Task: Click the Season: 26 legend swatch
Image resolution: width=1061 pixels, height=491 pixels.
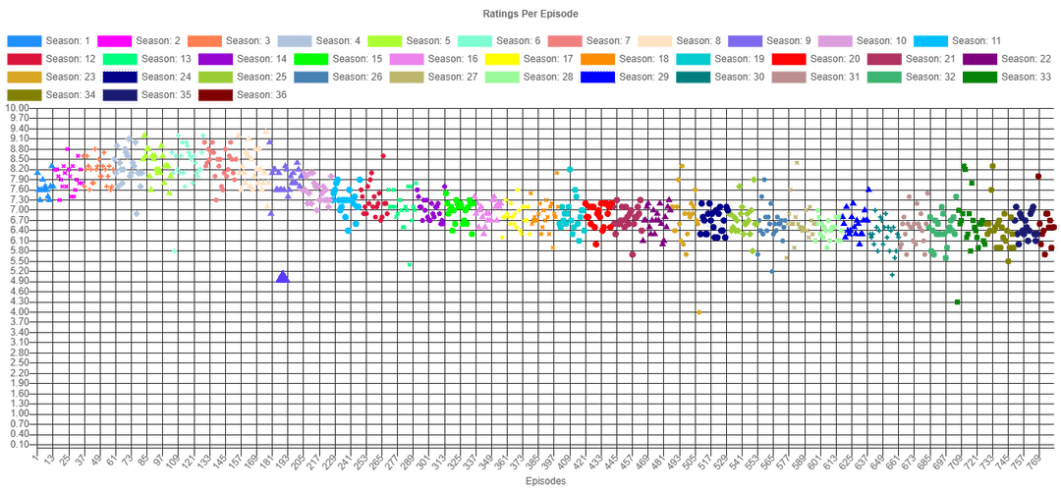Action: click(x=311, y=78)
